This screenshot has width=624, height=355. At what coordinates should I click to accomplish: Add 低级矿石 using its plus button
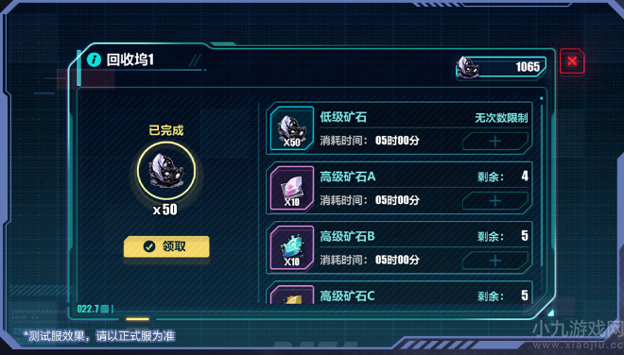[495, 141]
